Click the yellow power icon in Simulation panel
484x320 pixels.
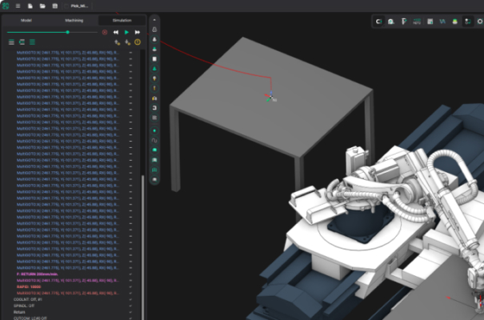pos(138,42)
